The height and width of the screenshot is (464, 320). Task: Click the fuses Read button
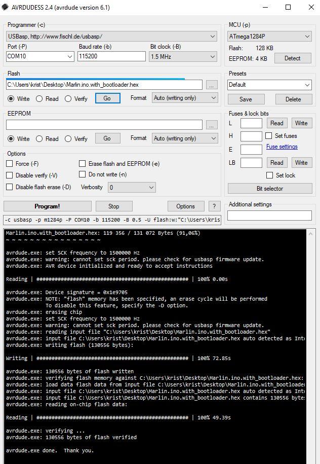tap(277, 123)
